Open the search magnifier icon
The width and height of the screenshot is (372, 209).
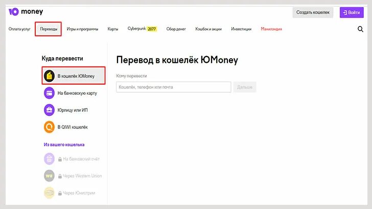tap(360, 29)
